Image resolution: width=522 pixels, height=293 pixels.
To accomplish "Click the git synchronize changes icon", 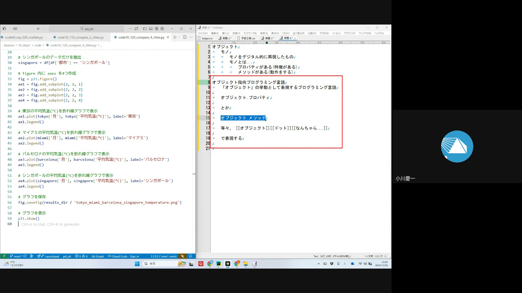I will click(x=25, y=256).
